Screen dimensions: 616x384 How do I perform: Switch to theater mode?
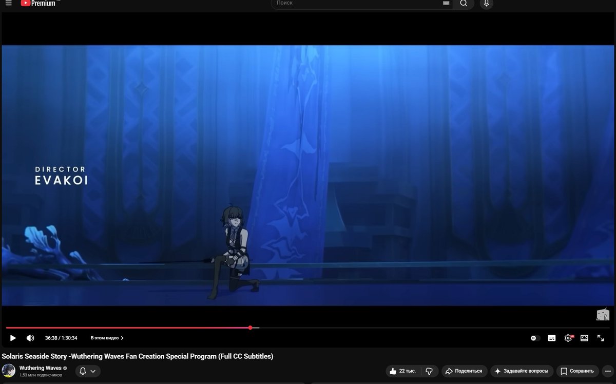tap(584, 338)
